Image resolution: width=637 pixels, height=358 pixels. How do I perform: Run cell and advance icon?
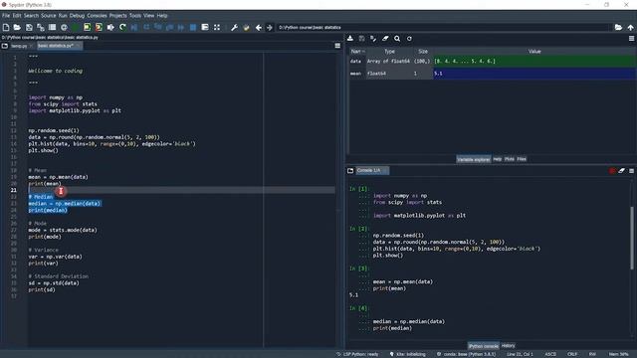pyautogui.click(x=99, y=27)
